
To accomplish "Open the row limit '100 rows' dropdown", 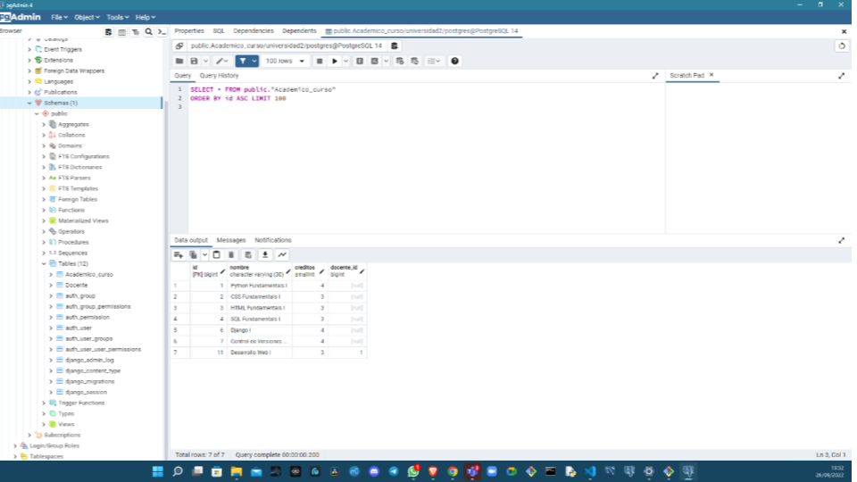I will 285,62.
